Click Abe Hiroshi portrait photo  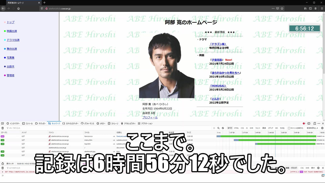(x=167, y=65)
